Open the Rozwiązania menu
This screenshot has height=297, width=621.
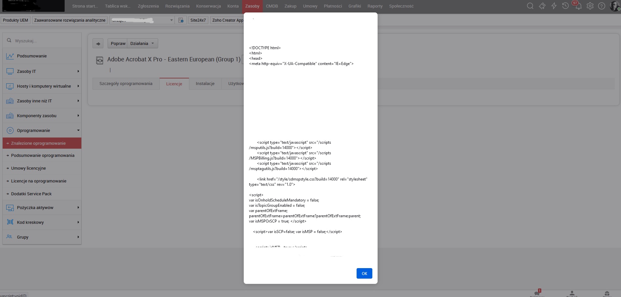point(177,6)
